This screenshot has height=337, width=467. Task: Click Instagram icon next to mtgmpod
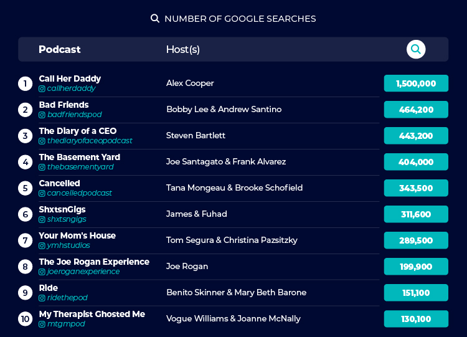coord(42,324)
